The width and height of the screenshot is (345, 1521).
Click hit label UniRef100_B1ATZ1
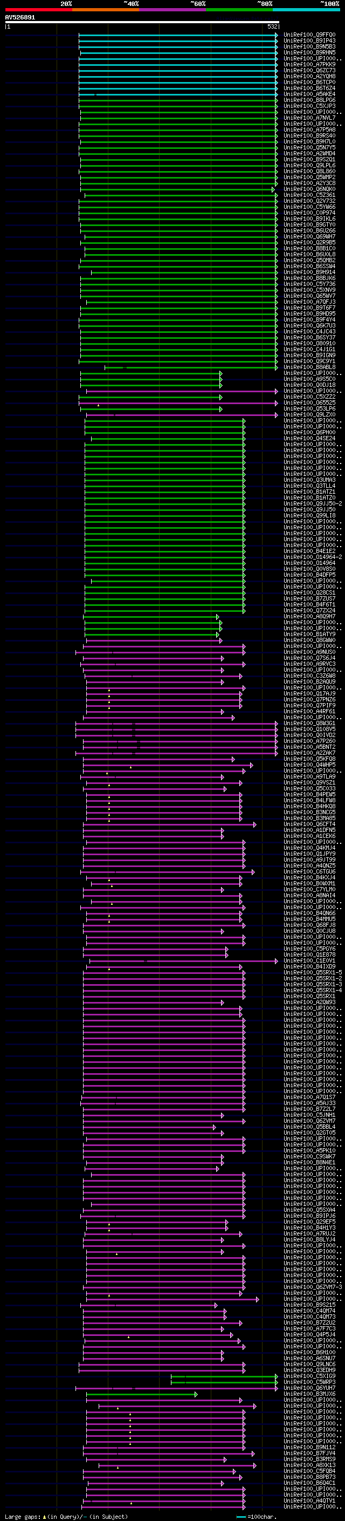tap(309, 492)
